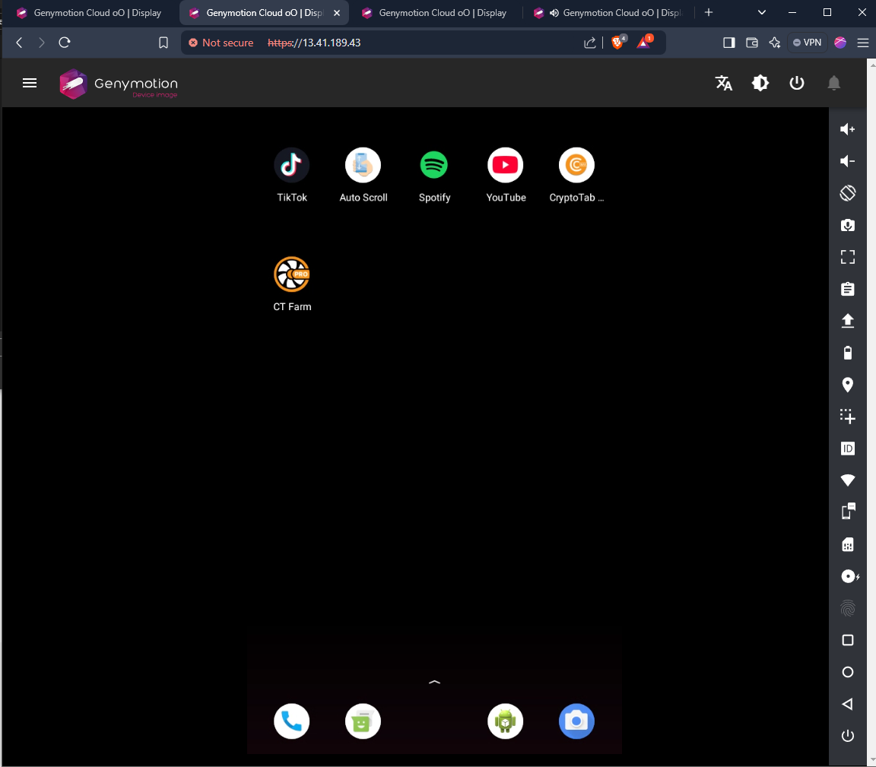The height and width of the screenshot is (767, 876).
Task: Click the sidebar device power button
Action: (x=848, y=736)
